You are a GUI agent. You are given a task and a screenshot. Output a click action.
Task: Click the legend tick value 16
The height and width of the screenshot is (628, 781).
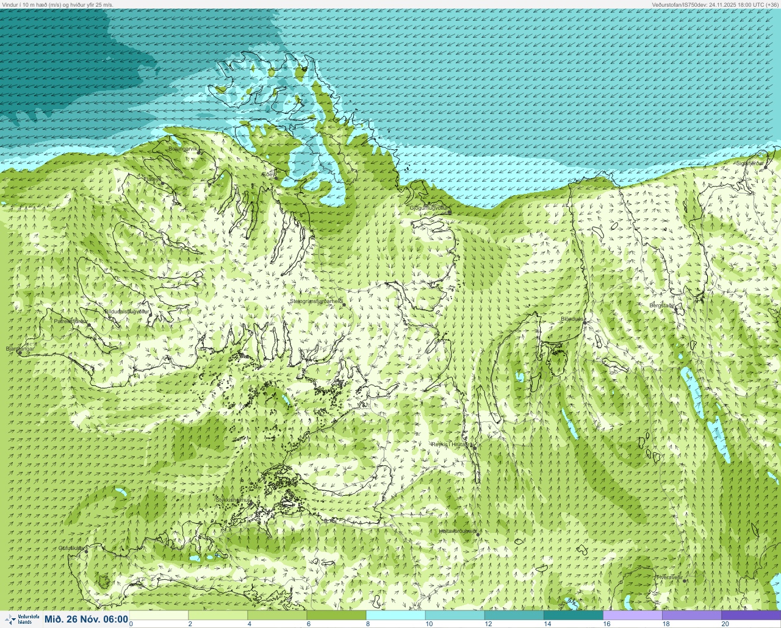606,624
